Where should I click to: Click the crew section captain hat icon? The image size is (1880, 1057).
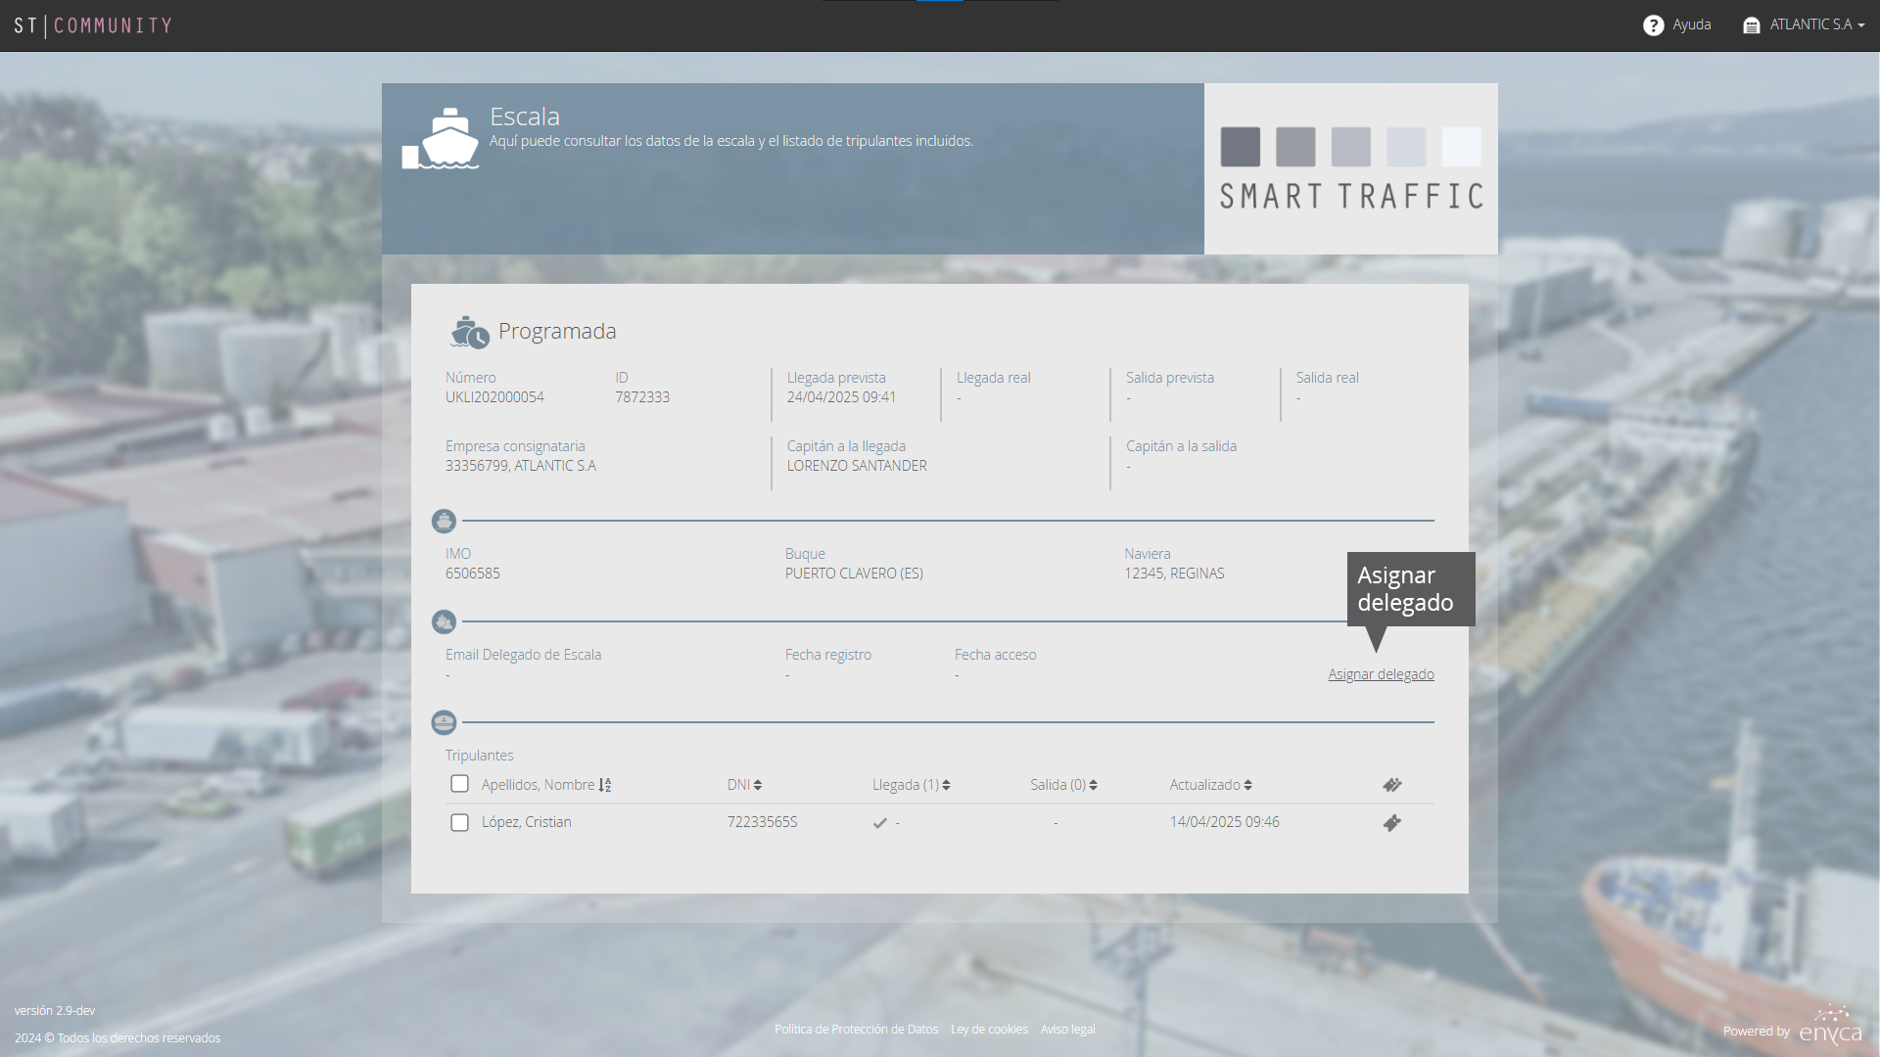click(444, 722)
